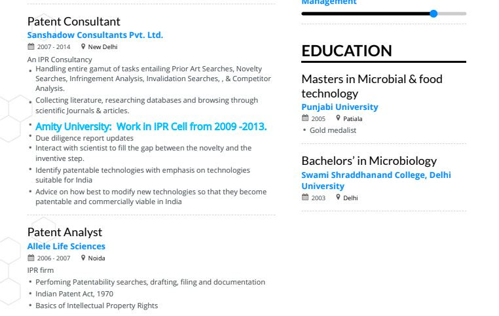Click the Gold medalist bullet text

coord(333,130)
